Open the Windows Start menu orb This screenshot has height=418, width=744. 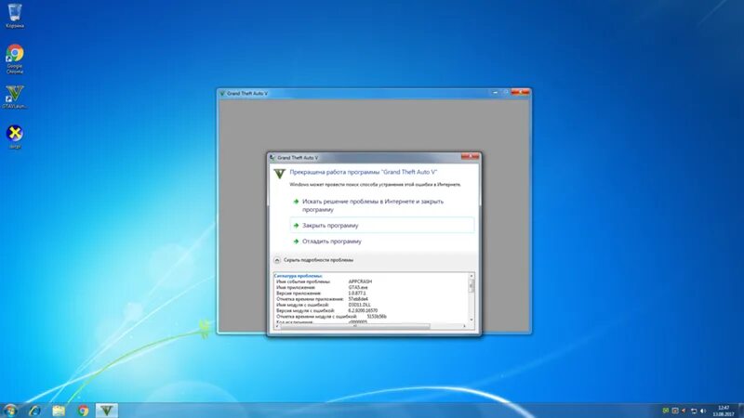[10, 411]
